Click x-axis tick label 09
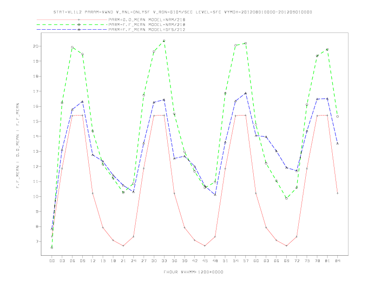Screen dimensions: 368x284 pyautogui.click(x=82, y=261)
